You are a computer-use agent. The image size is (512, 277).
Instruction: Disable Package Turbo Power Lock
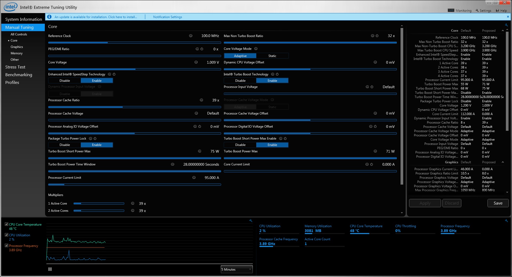pyautogui.click(x=65, y=145)
